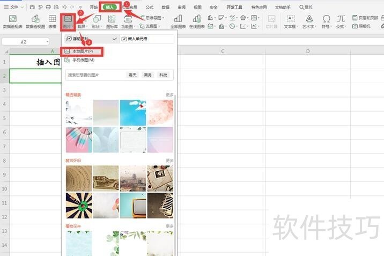
Task: Open the 功能图 function diagram dropdown
Action: pyautogui.click(x=128, y=21)
